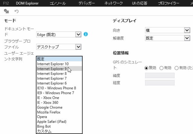The height and width of the screenshot is (134, 193).
Task: Reset emulation settings with undo arrow icon
Action: 16,11
